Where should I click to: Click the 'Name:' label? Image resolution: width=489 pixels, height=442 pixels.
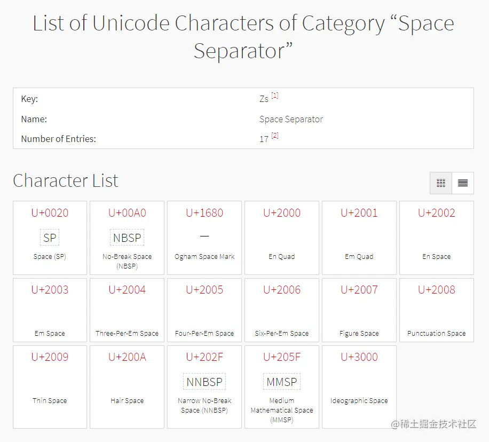coord(34,119)
